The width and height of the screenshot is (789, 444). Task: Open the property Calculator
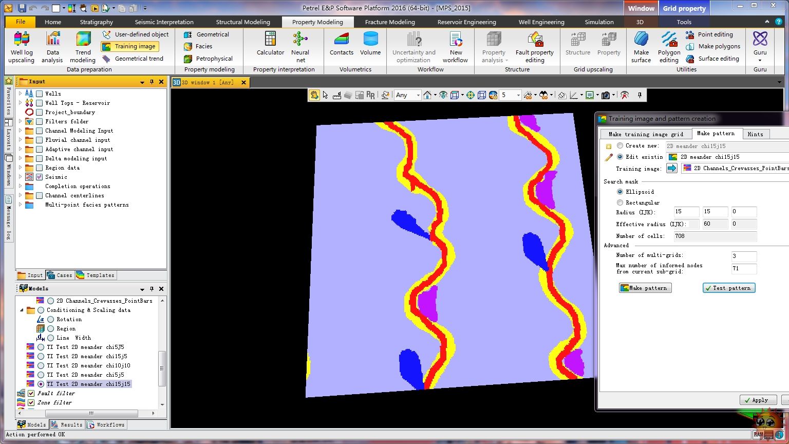[270, 43]
